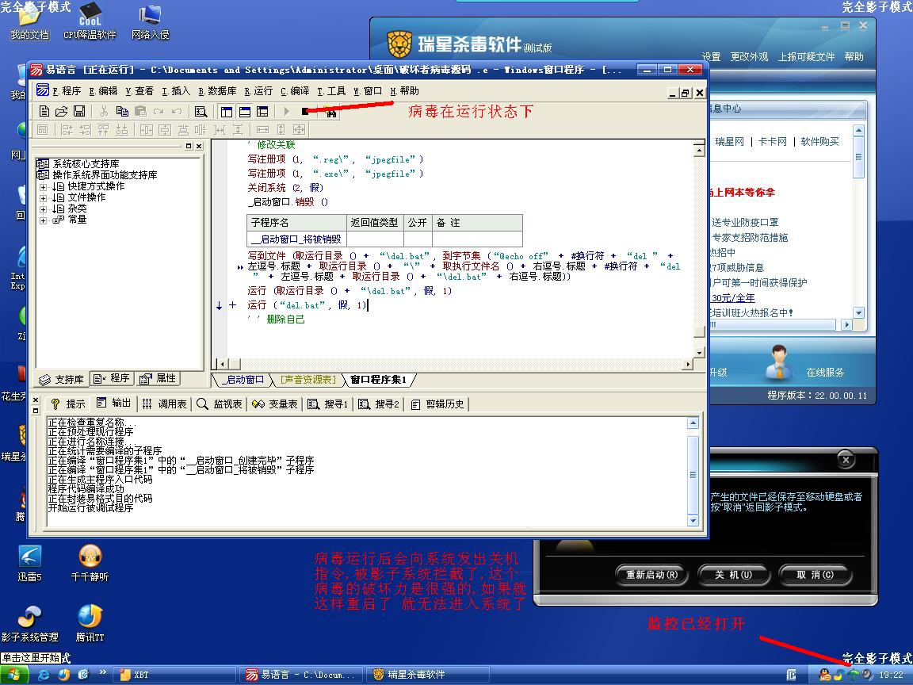Viewport: 913px width, 685px height.
Task: Click the QQ penguin tray icon
Action: click(824, 675)
